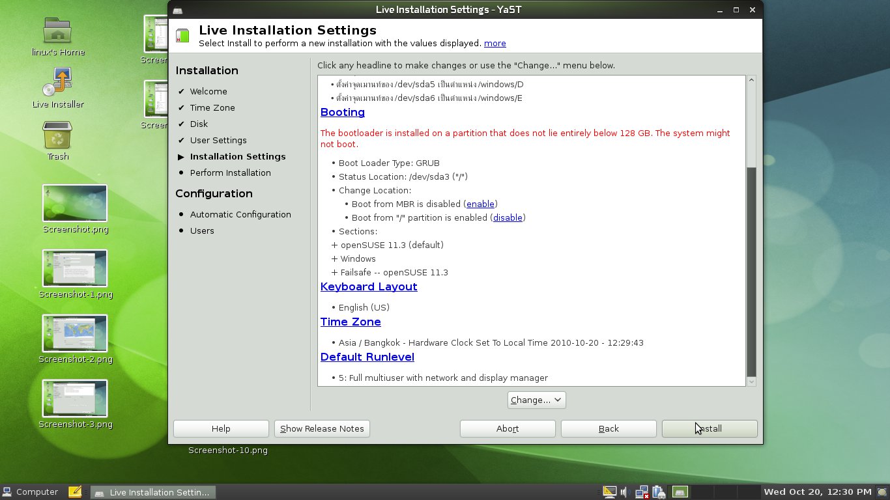Click the red bootloader warning message
This screenshot has height=500, width=890.
coord(525,138)
